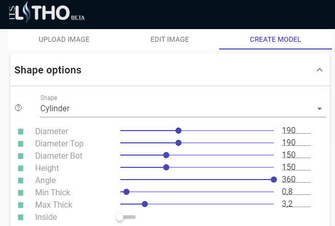Open the Shape help question-mark icon

tap(18, 108)
